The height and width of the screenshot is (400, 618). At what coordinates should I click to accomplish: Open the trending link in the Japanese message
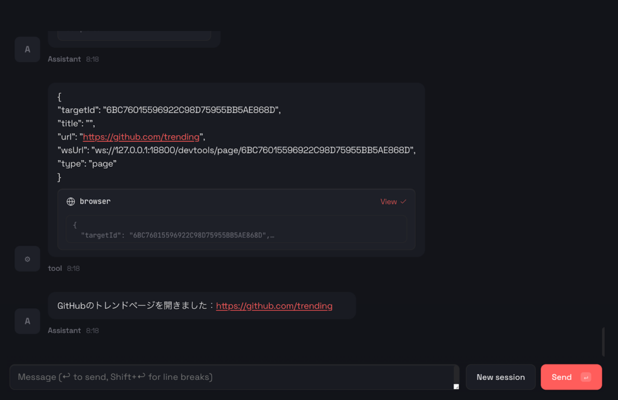274,306
